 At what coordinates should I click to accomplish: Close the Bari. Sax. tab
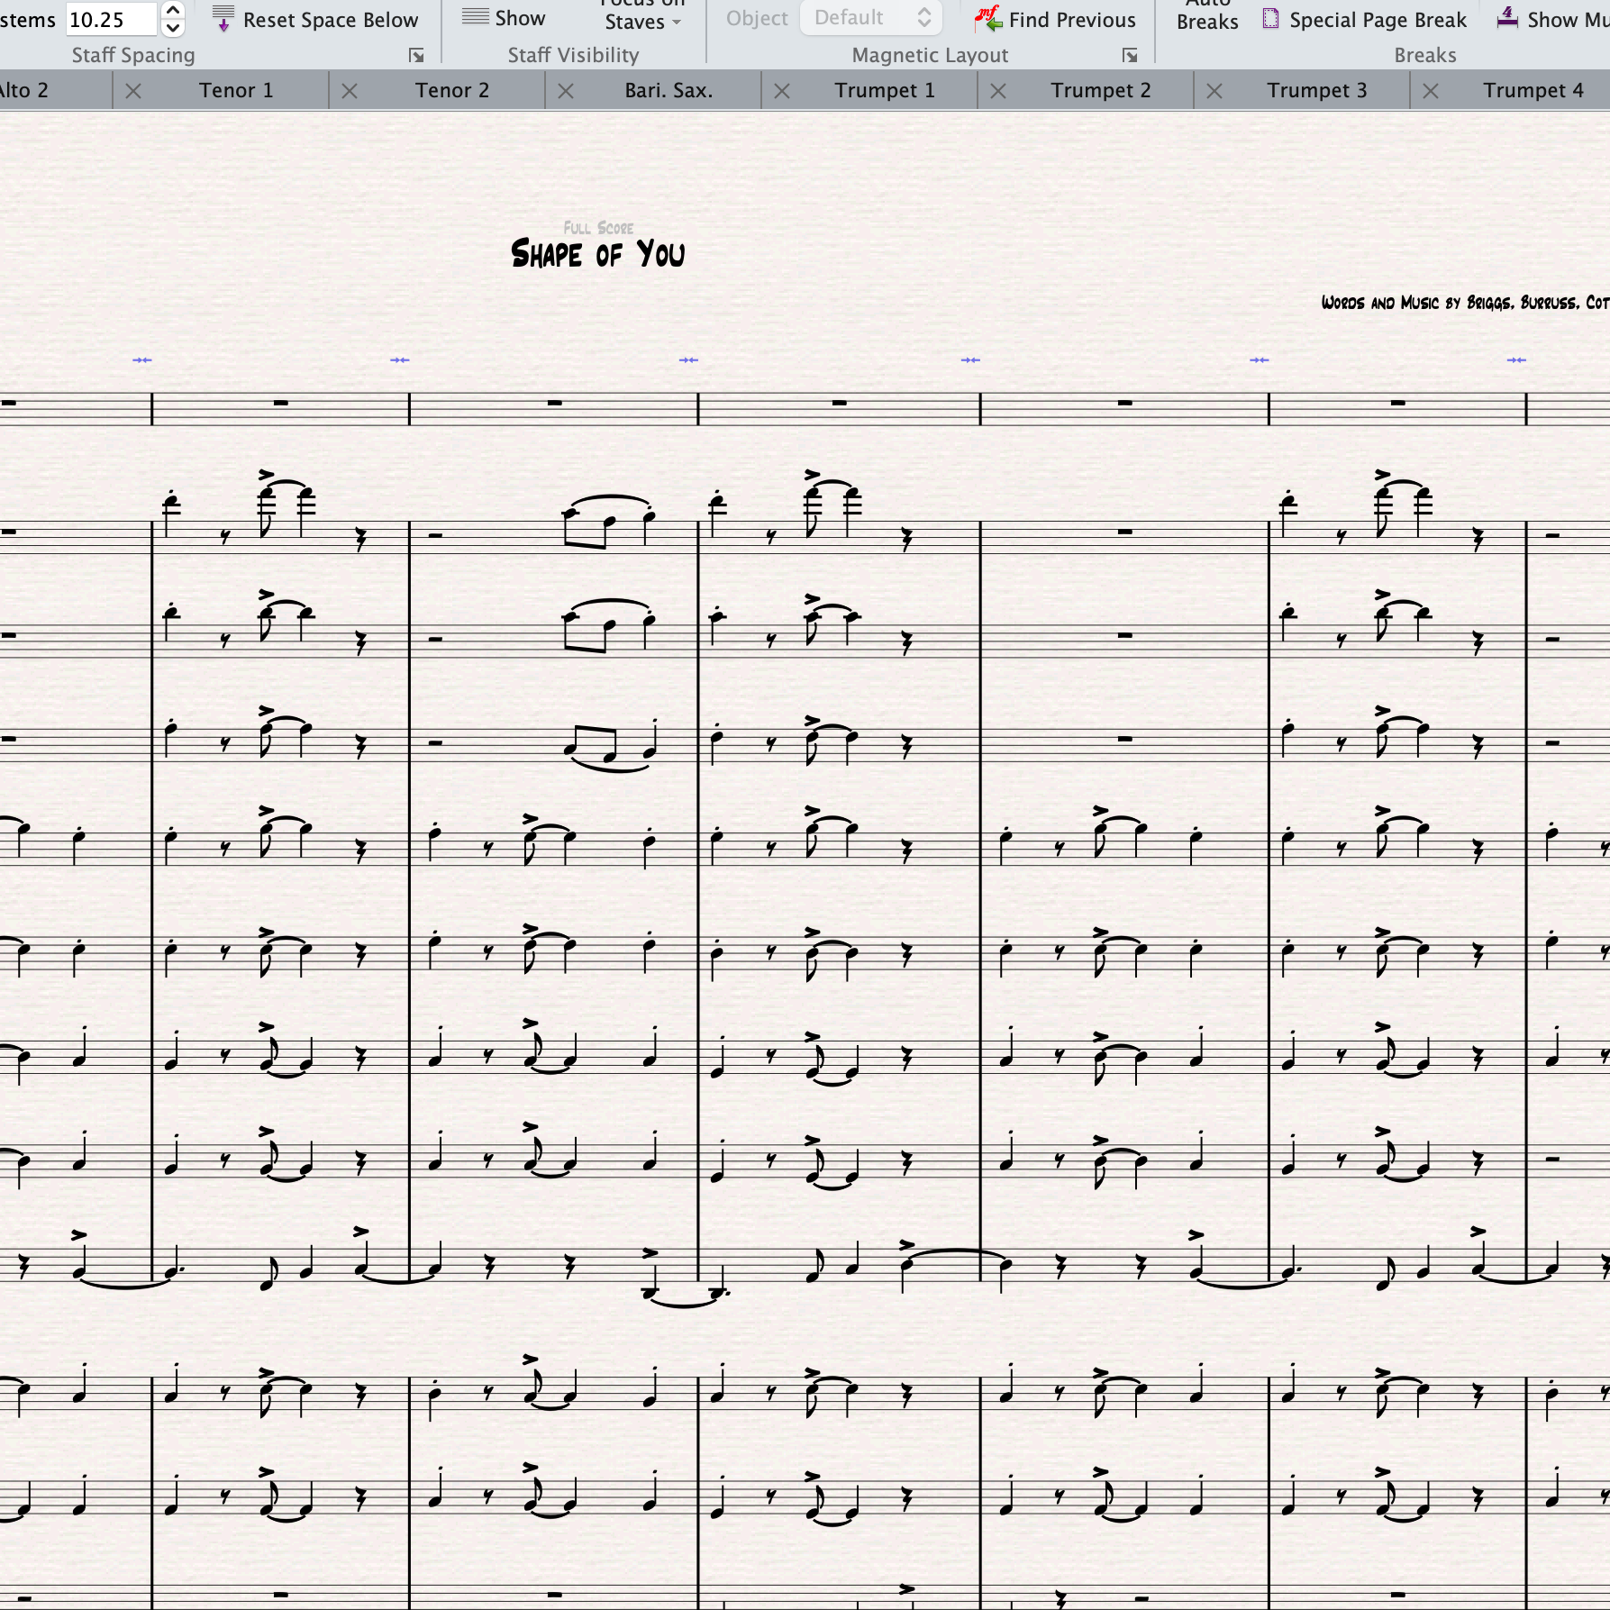click(566, 90)
